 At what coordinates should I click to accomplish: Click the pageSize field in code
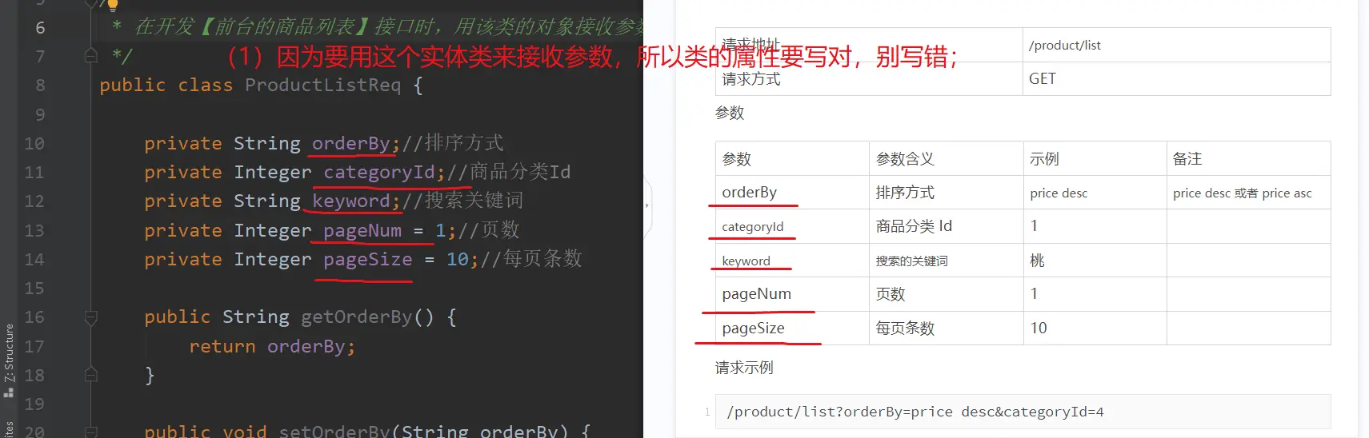368,259
